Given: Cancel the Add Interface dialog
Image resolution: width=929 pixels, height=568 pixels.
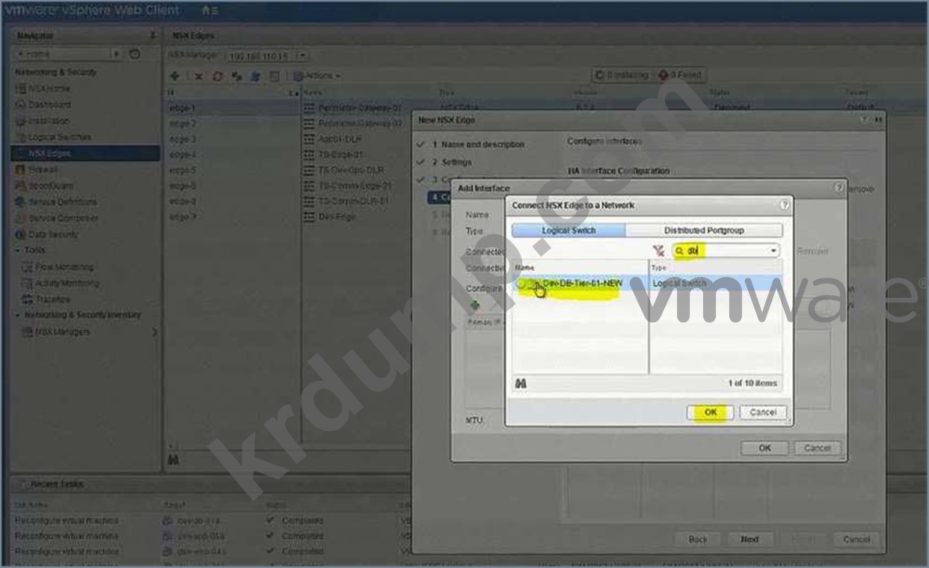Looking at the screenshot, I should pyautogui.click(x=818, y=448).
